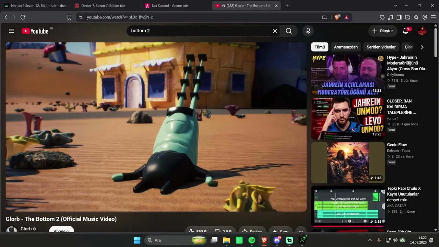This screenshot has width=439, height=247.
Task: Reload the current page
Action: pos(23,17)
